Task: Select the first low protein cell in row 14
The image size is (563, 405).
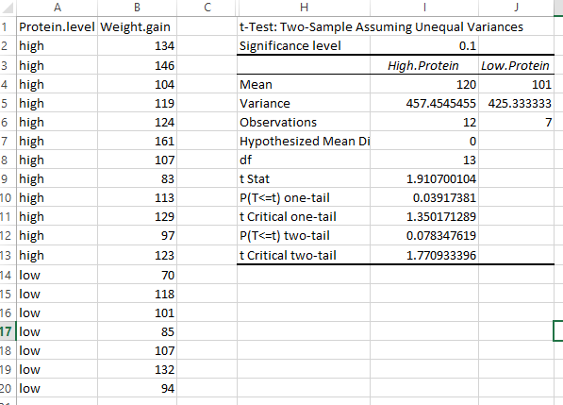Action: click(58, 275)
